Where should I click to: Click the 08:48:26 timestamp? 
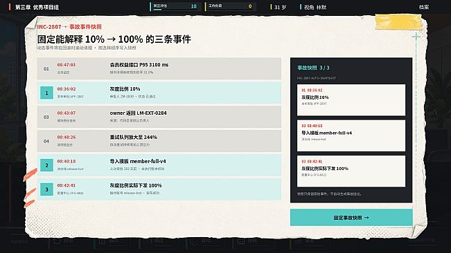[66, 137]
